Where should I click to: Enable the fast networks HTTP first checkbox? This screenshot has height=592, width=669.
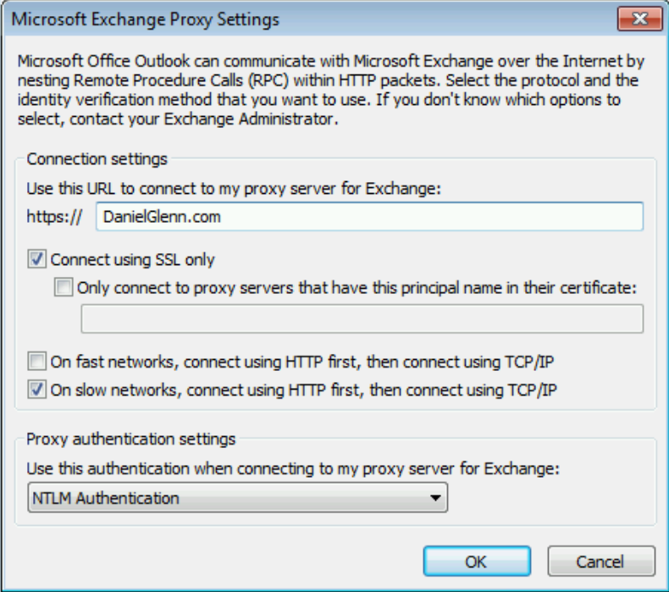(x=37, y=362)
